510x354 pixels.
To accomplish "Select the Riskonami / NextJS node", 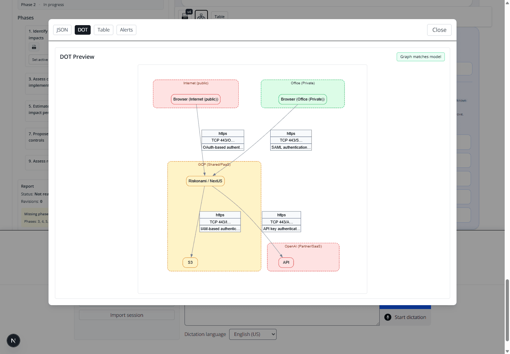I will point(205,181).
